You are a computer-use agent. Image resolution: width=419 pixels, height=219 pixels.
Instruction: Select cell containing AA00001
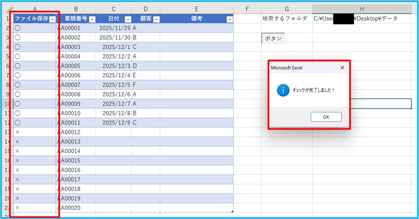pyautogui.click(x=76, y=28)
